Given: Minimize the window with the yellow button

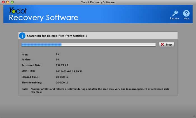Looking at the screenshot, I should 8,2.
